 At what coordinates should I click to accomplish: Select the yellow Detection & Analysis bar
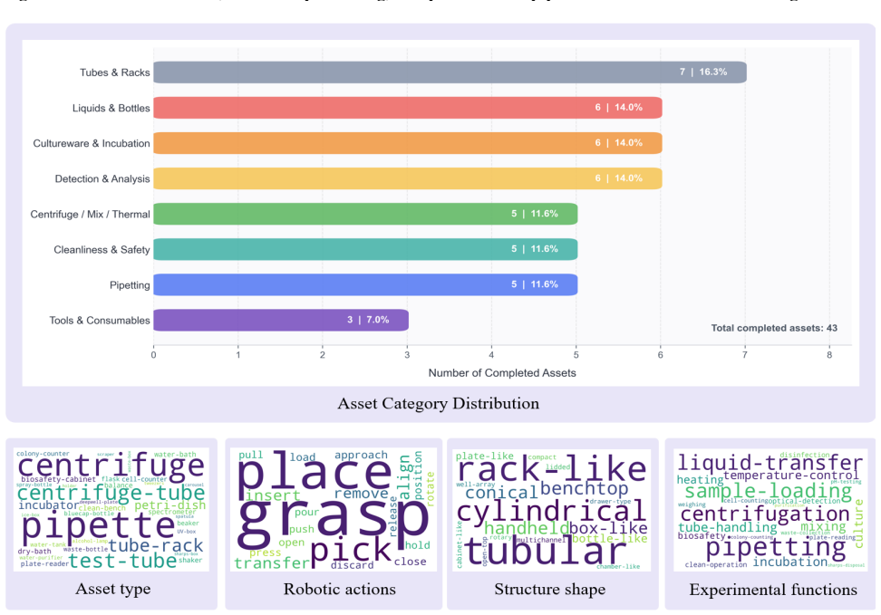408,178
